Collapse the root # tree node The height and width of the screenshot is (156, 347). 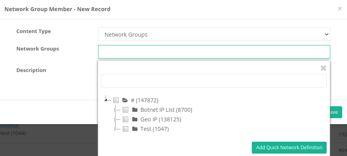[106, 100]
